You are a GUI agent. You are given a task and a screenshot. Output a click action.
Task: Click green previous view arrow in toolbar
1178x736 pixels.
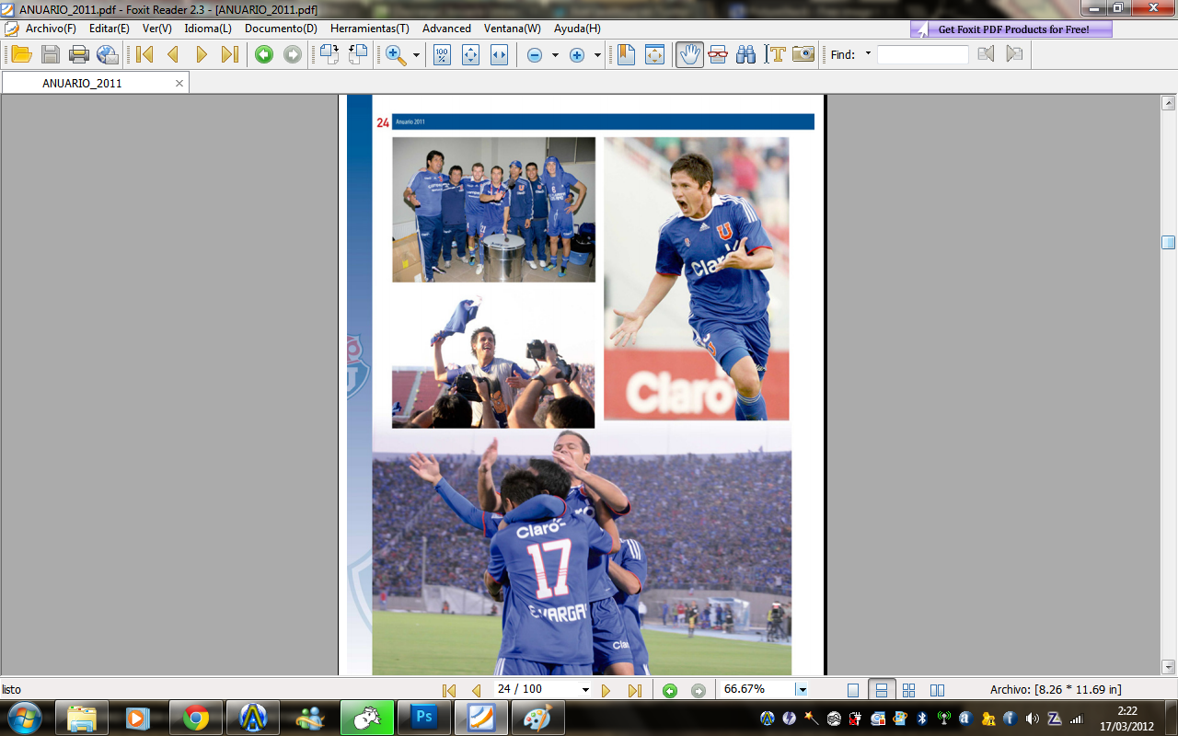click(x=264, y=54)
